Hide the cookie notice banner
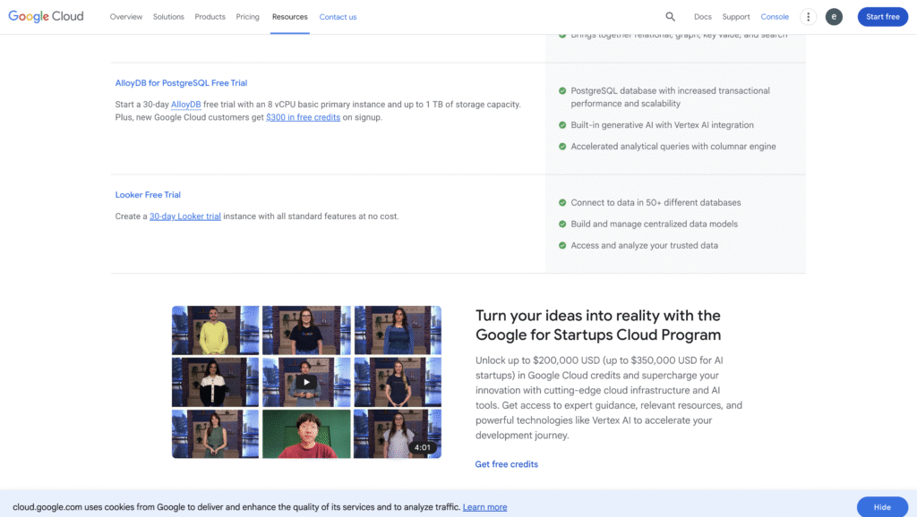917x517 pixels. pyautogui.click(x=881, y=507)
